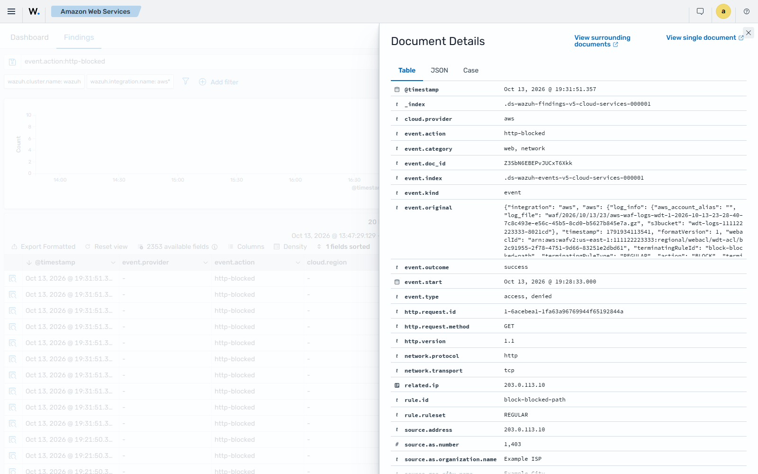This screenshot has height=474, width=758.
Task: Close the Document Details flyout
Action: pyautogui.click(x=749, y=33)
